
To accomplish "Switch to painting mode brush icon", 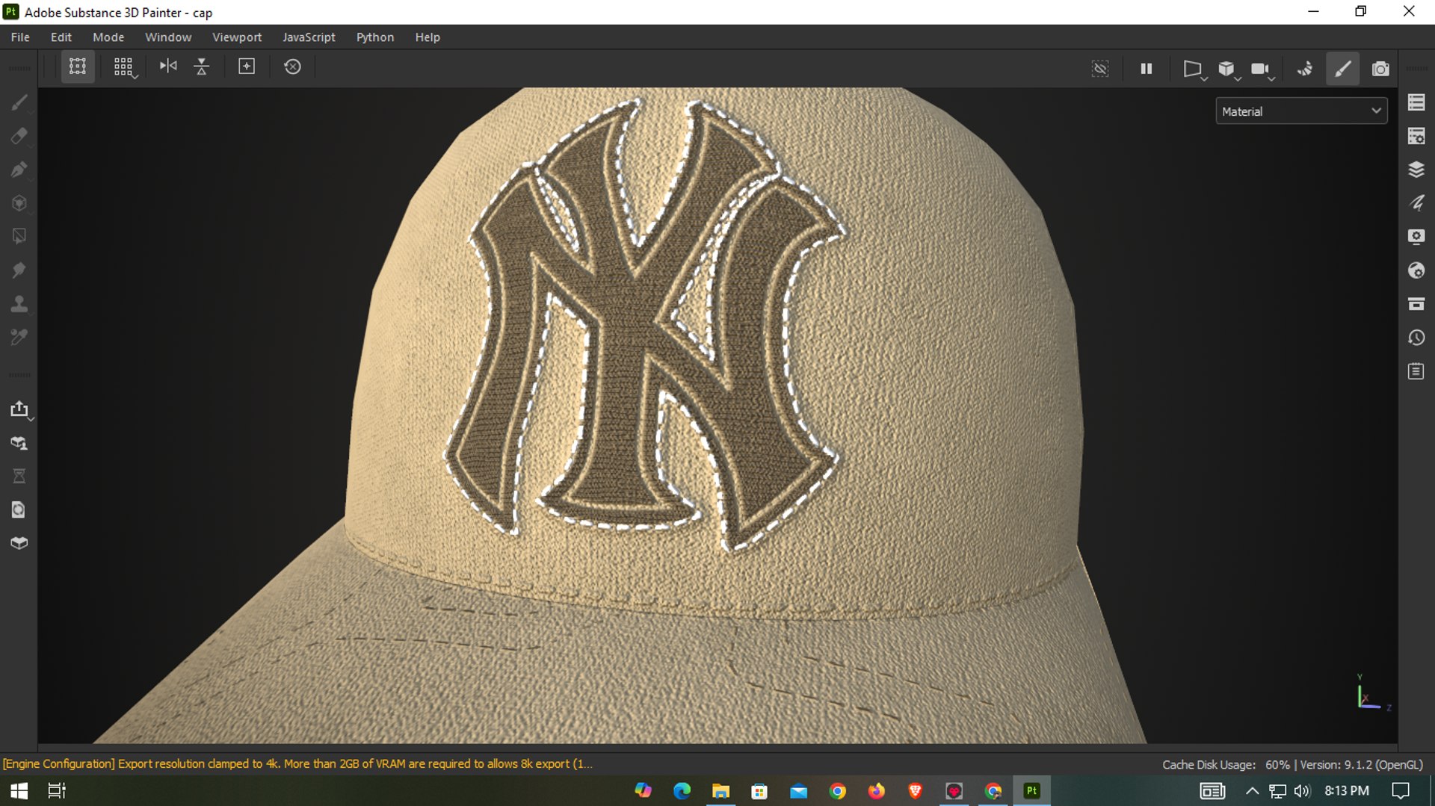I will pyautogui.click(x=1343, y=69).
